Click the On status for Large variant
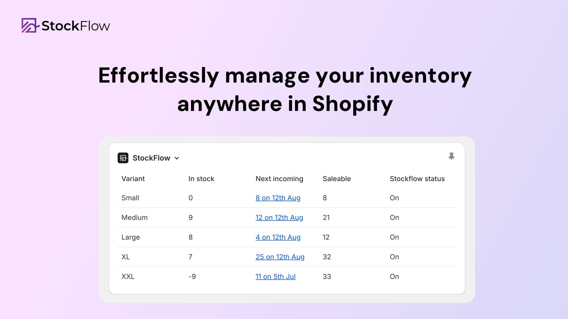The image size is (568, 319). (x=394, y=237)
